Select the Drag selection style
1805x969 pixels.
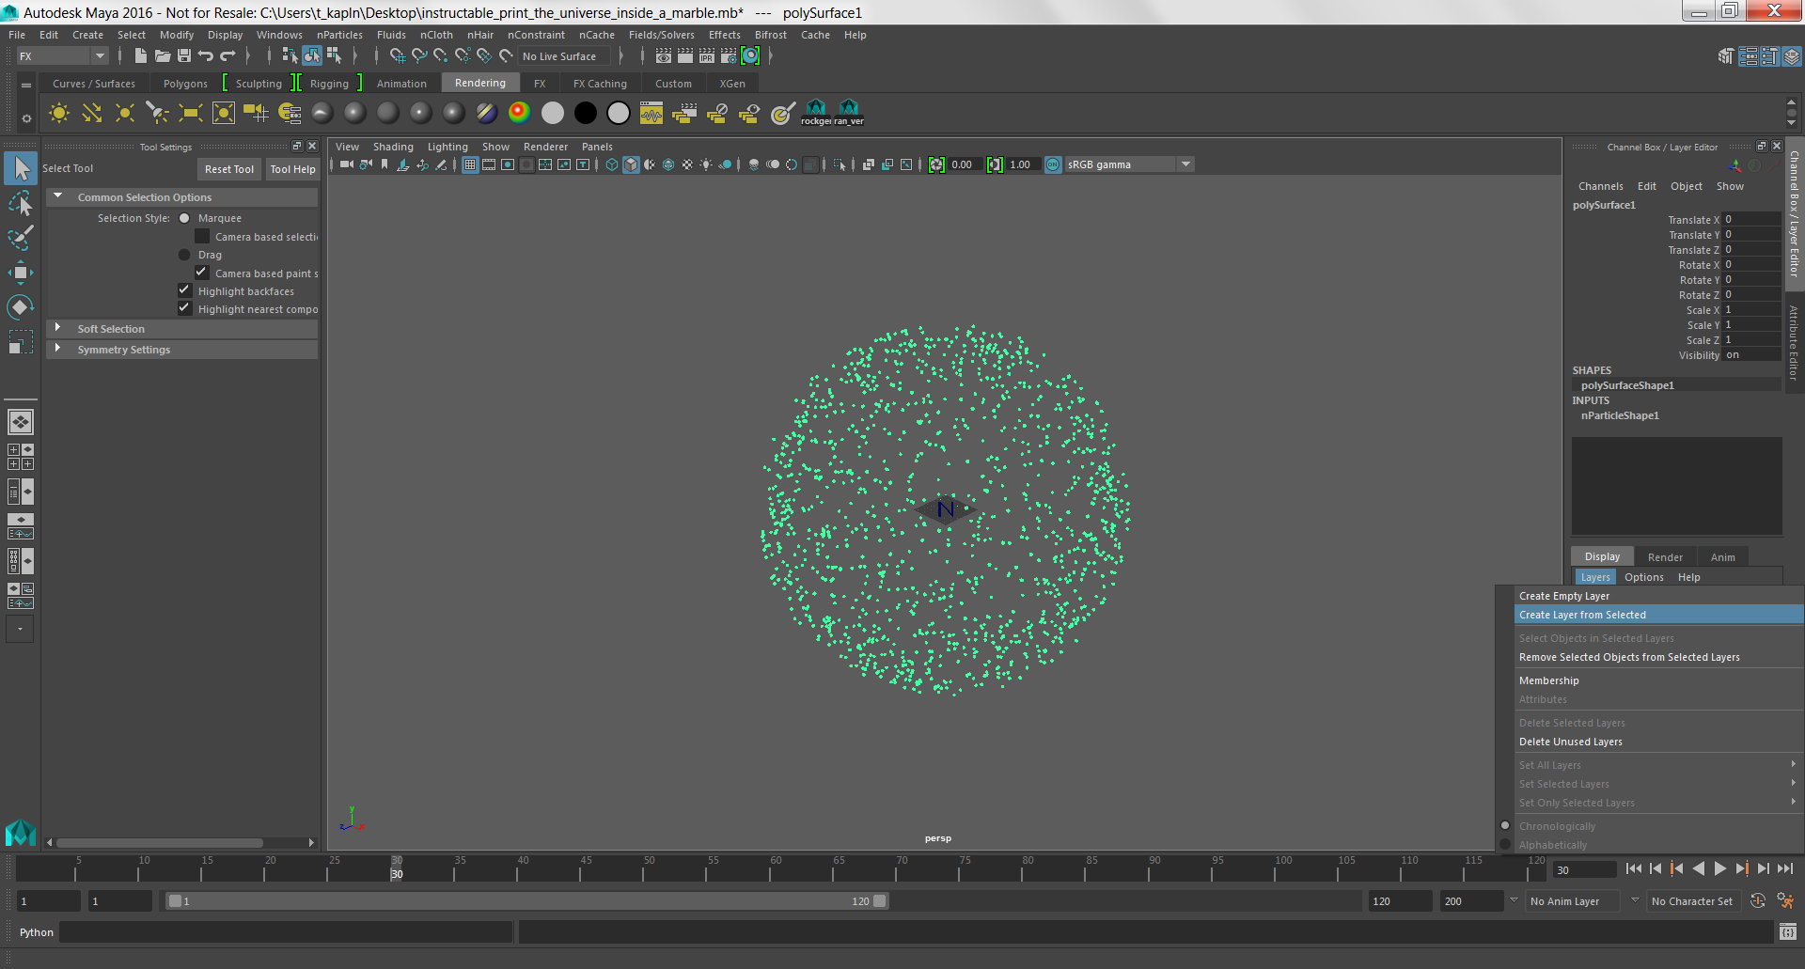(x=184, y=255)
